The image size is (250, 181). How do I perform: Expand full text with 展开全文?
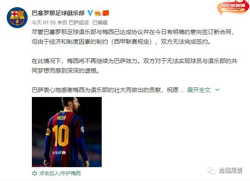click(x=199, y=90)
